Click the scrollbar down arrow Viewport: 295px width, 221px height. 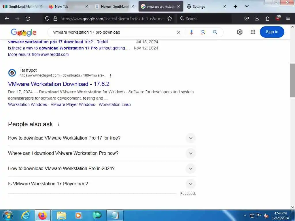[292, 207]
